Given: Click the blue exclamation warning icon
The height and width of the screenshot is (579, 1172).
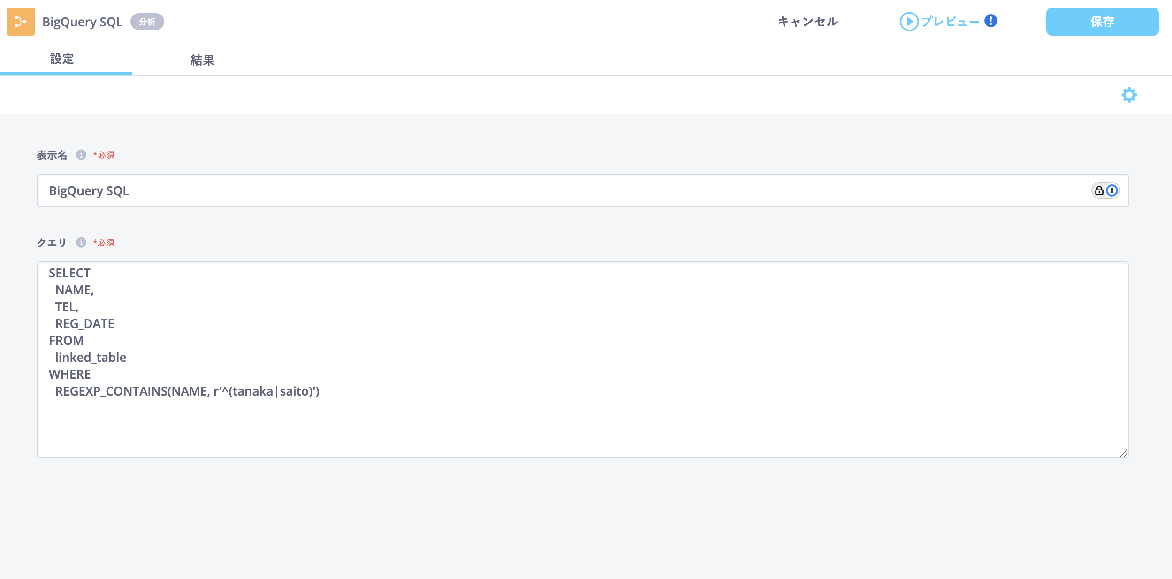Looking at the screenshot, I should pyautogui.click(x=991, y=21).
